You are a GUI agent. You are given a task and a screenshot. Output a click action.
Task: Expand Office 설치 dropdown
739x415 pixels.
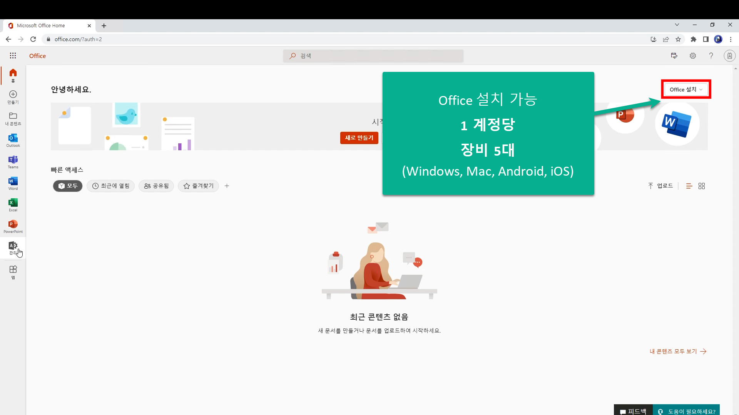point(686,90)
